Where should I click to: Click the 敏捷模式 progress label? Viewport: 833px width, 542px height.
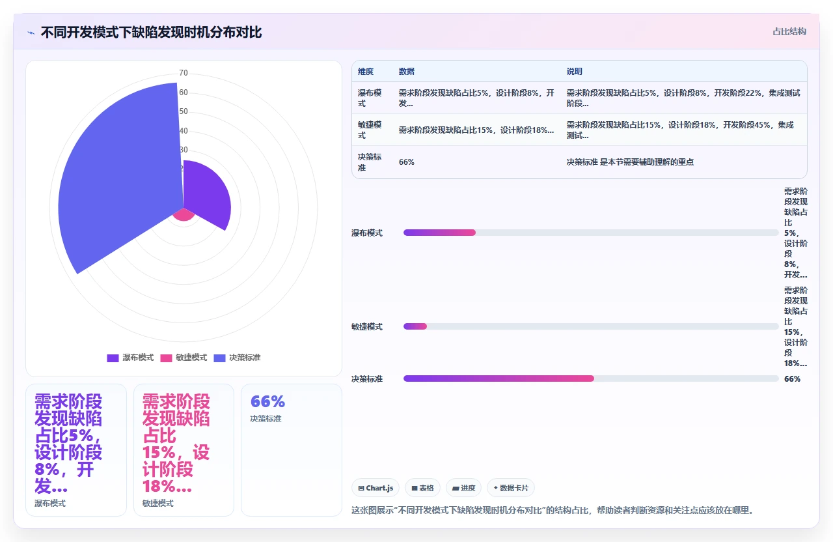point(367,327)
